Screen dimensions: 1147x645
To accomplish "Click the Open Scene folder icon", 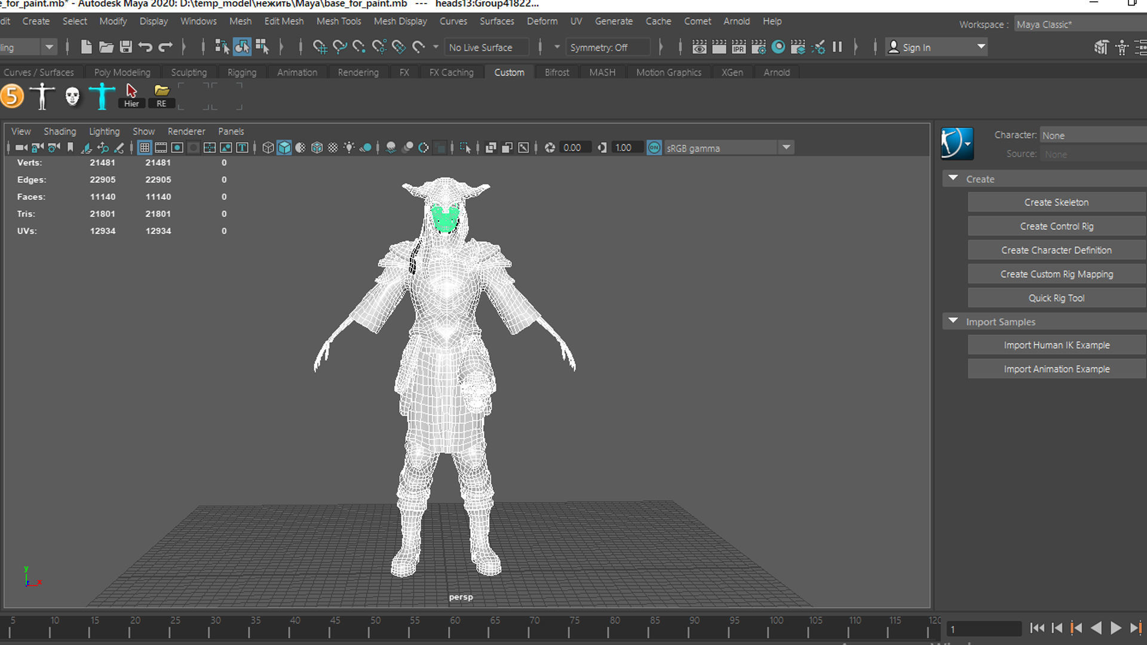I will pos(106,47).
